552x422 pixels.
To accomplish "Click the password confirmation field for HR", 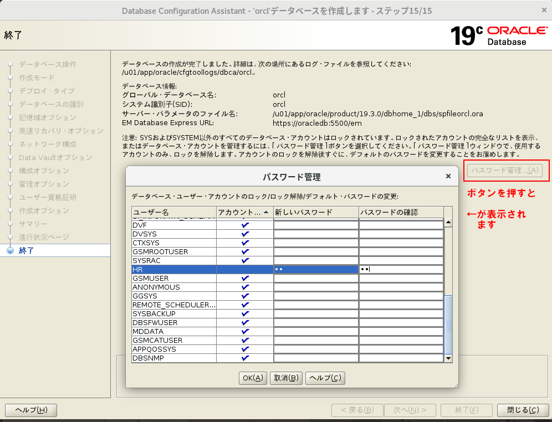I will click(401, 269).
